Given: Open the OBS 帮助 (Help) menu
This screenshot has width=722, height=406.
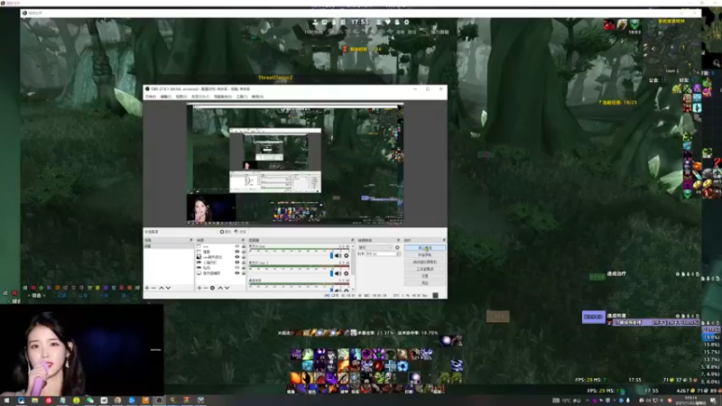Looking at the screenshot, I should tap(257, 97).
